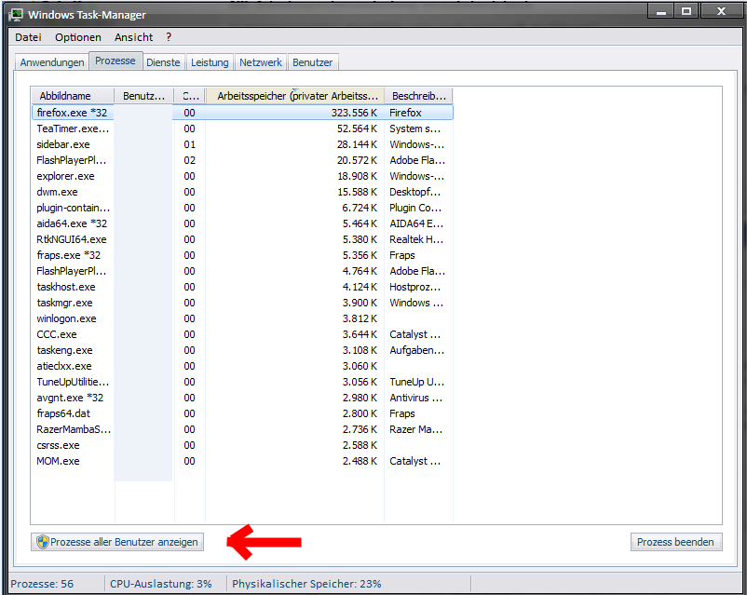
Task: Select the RtkNGUI64.exe process
Action: 242,239
